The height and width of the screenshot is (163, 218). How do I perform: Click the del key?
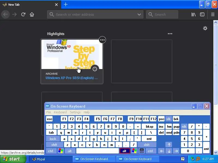[161, 133]
